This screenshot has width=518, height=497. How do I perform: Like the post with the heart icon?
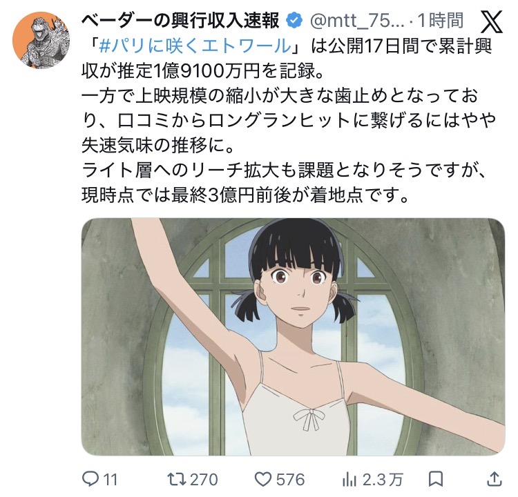pyautogui.click(x=263, y=480)
